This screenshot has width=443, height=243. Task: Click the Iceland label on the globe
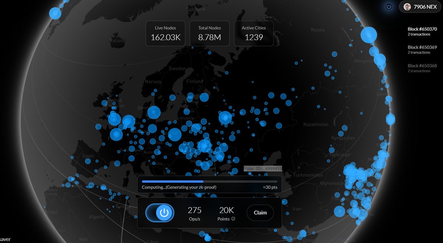coord(117,41)
